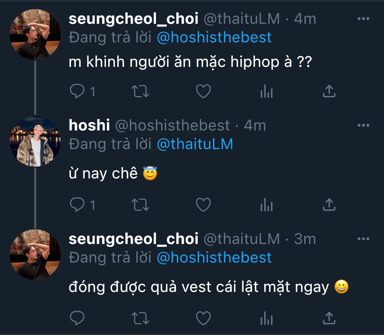View analytics of hoshi's tweet
The width and height of the screenshot is (384, 335).
click(266, 205)
